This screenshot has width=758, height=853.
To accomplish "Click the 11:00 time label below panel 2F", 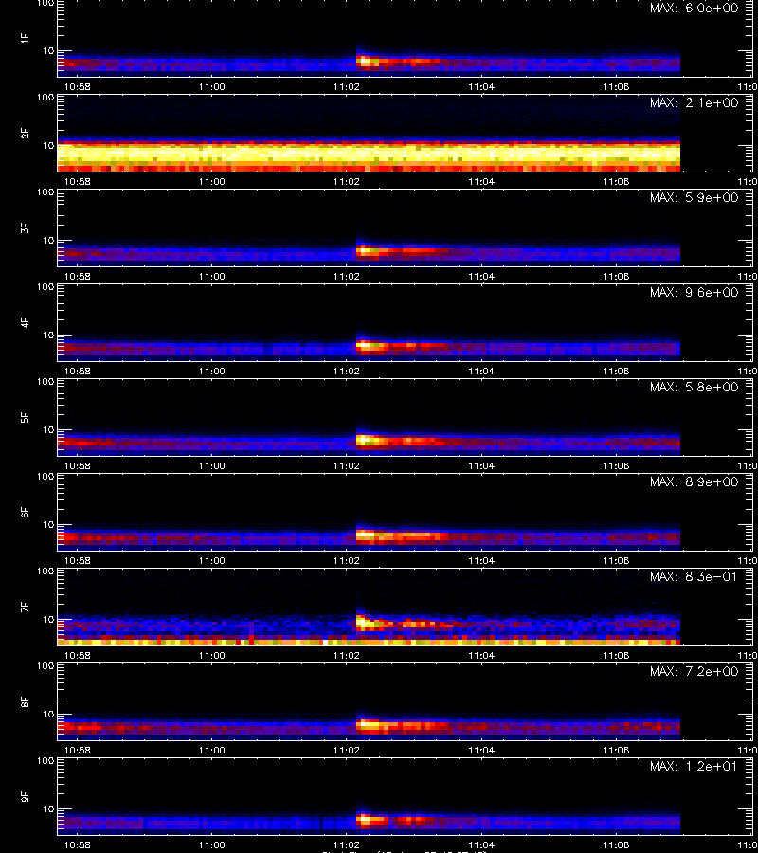I will pos(211,181).
